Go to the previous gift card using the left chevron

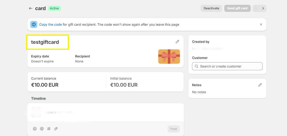pos(256,8)
